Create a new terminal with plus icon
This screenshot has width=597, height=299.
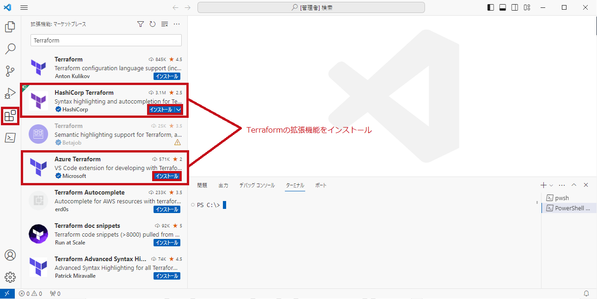point(544,185)
